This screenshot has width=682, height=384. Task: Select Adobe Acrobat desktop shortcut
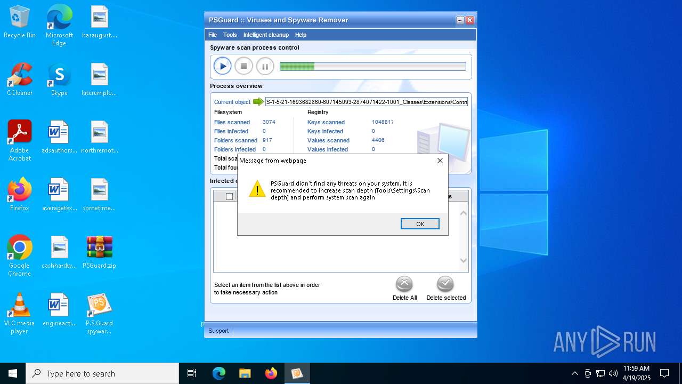pyautogui.click(x=20, y=141)
